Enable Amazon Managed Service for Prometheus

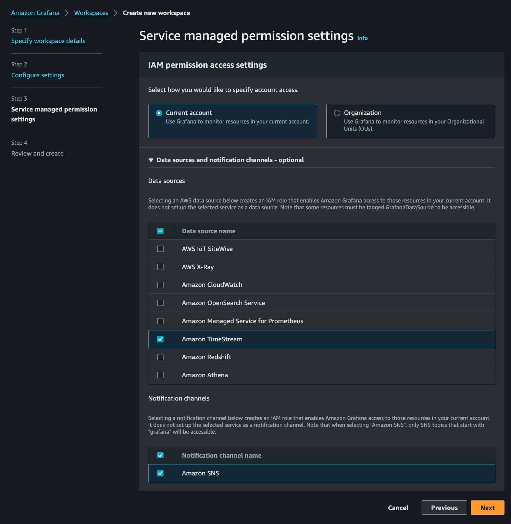pyautogui.click(x=160, y=321)
